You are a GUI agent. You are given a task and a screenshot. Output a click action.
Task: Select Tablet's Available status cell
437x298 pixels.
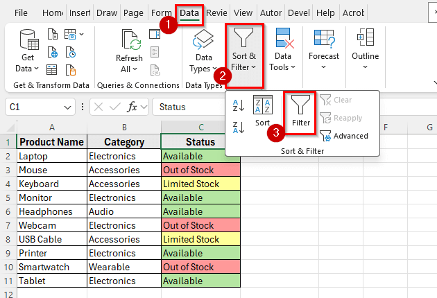[200, 281]
